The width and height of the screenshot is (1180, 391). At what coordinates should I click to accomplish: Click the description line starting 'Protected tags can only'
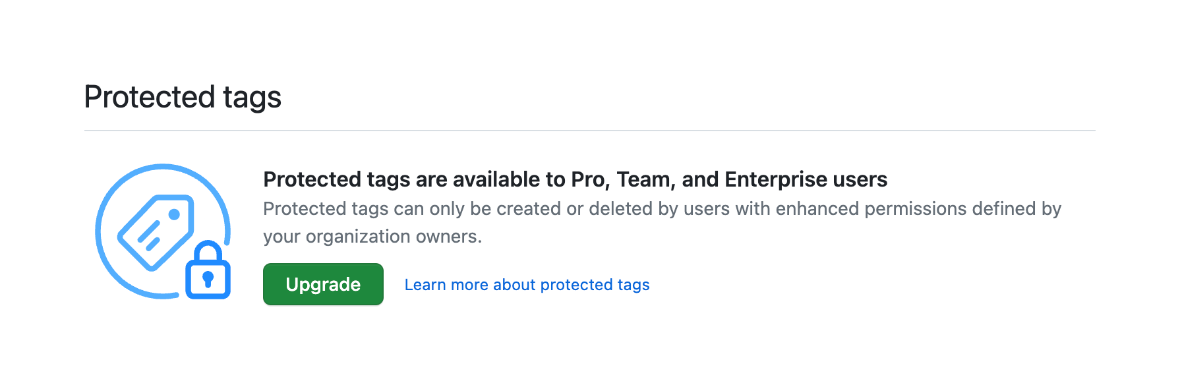[662, 208]
